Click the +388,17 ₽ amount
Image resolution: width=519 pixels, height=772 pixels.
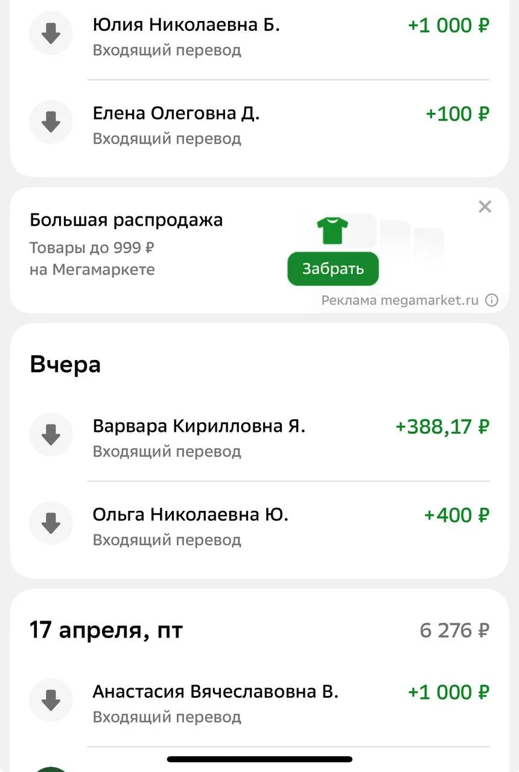point(442,427)
